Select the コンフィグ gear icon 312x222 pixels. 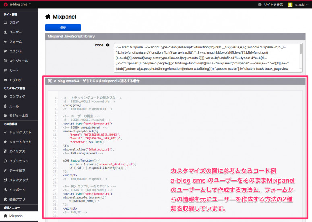(x=5, y=97)
